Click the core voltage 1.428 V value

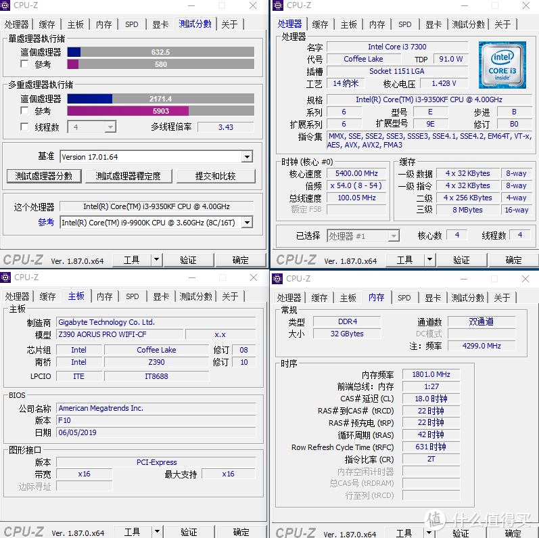[x=444, y=83]
